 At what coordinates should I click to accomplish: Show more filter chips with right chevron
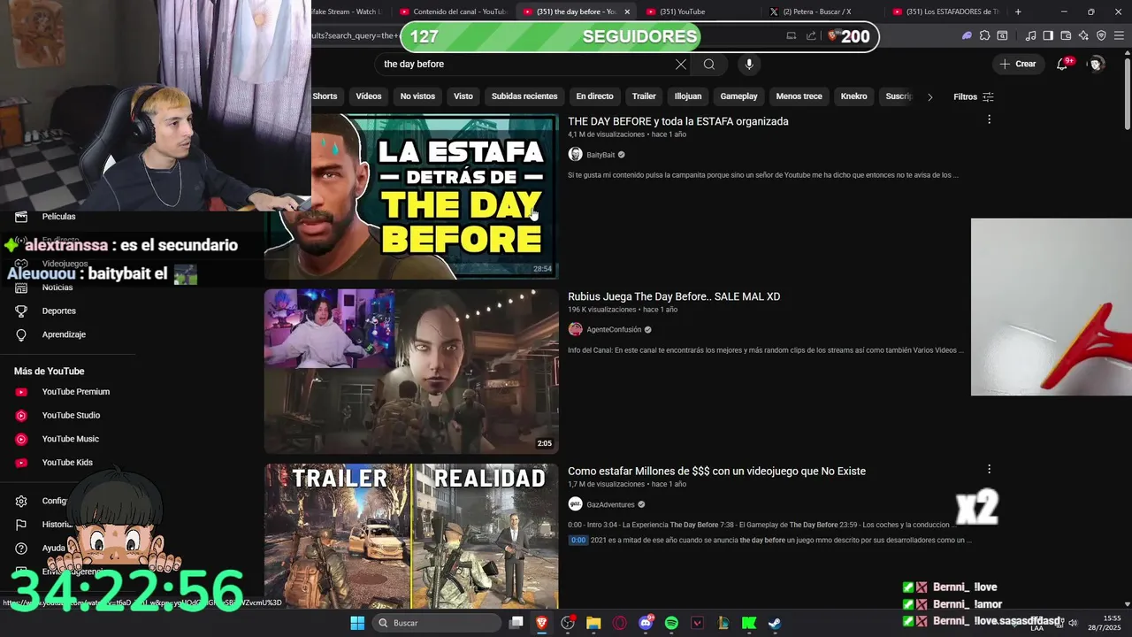(x=929, y=96)
